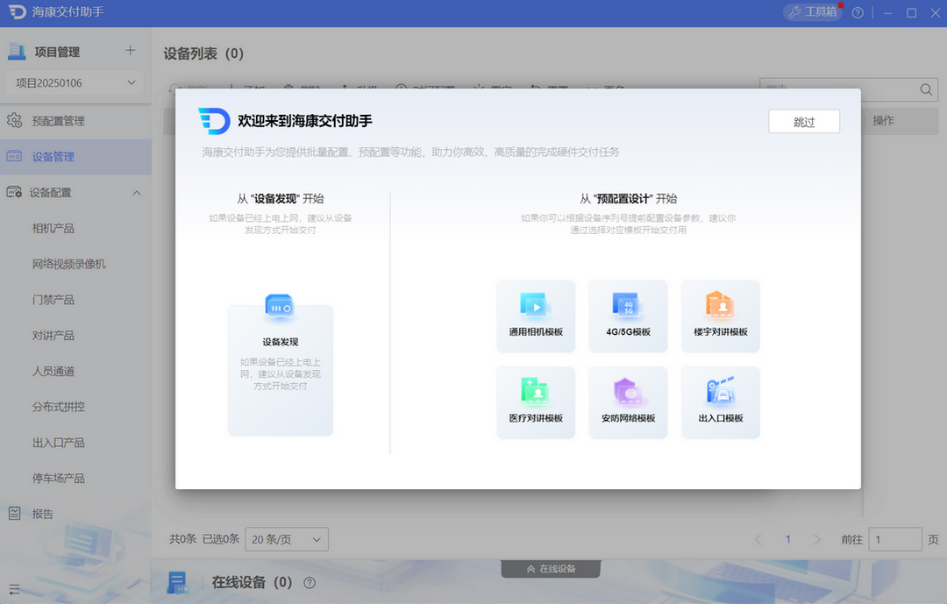The width and height of the screenshot is (947, 604).
Task: Open 预配置管理 in the sidebar
Action: click(x=75, y=121)
